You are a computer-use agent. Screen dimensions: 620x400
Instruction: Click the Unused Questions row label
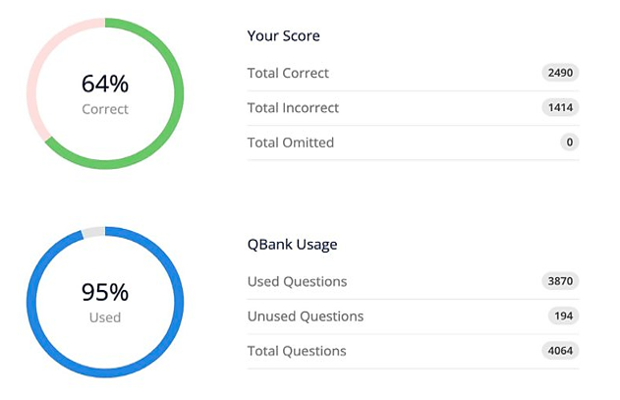[306, 316]
